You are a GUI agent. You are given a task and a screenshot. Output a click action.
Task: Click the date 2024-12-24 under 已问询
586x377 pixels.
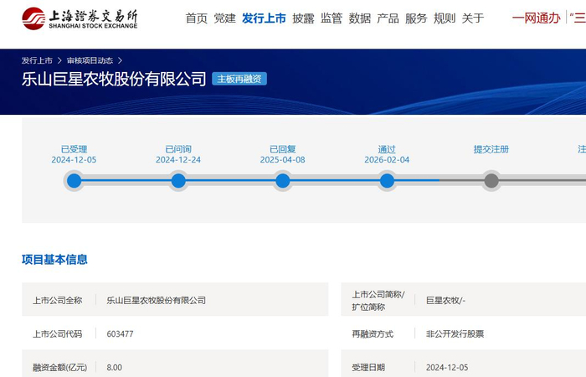[x=178, y=160]
